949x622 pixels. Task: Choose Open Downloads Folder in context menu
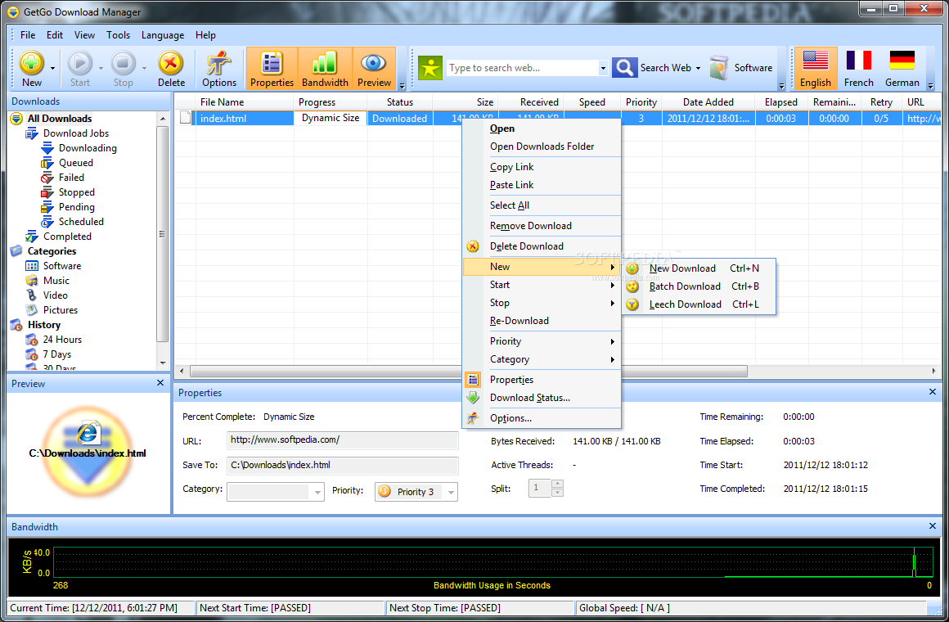[541, 146]
